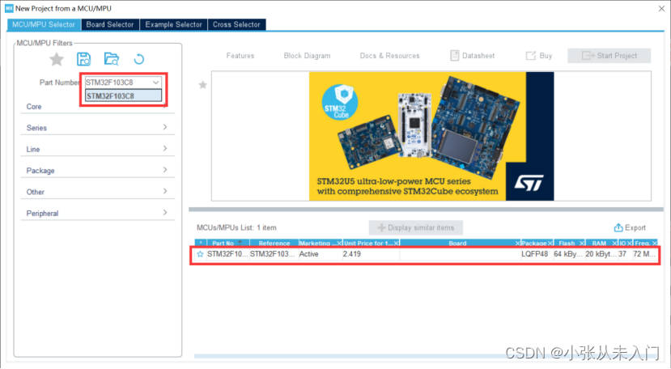The width and height of the screenshot is (671, 369).
Task: Click Export link text
Action: click(635, 227)
